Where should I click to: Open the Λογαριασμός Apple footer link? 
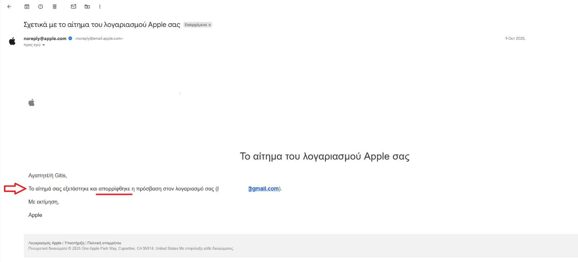click(45, 243)
